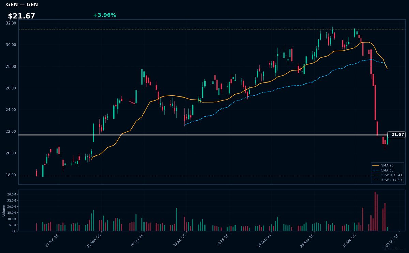Click the 52W L 17.89 legend entry
Viewport: 409px width, 253px height.
point(388,180)
